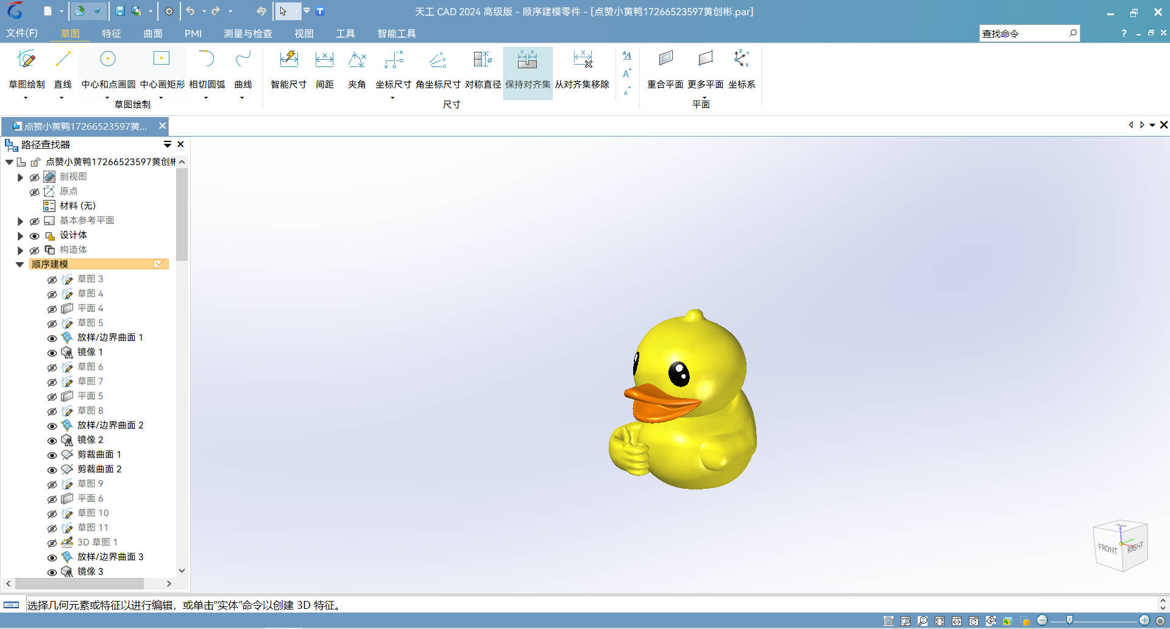Switch to the 工具 ribbon tab
Image resolution: width=1170 pixels, height=629 pixels.
[346, 34]
